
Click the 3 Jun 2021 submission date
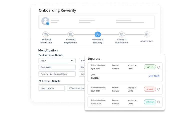[95, 91]
